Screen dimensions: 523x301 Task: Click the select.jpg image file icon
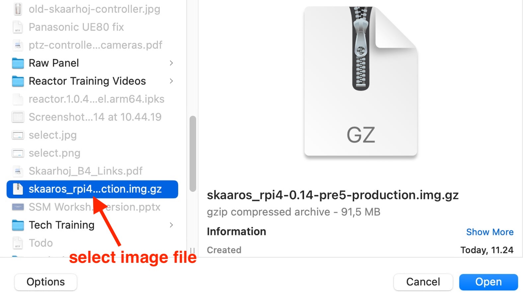[x=18, y=135]
